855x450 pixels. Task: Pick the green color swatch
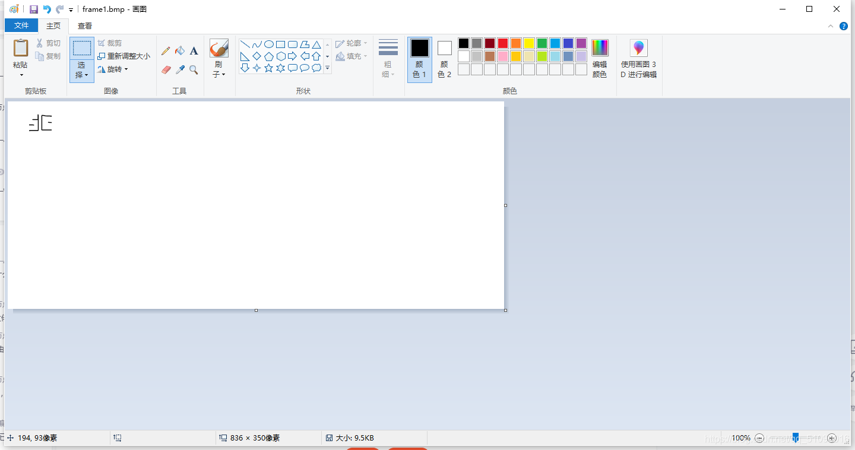point(542,43)
